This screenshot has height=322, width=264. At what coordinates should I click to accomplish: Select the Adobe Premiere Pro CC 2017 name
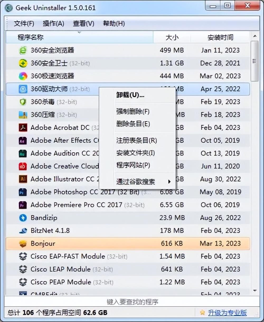[x=76, y=205]
